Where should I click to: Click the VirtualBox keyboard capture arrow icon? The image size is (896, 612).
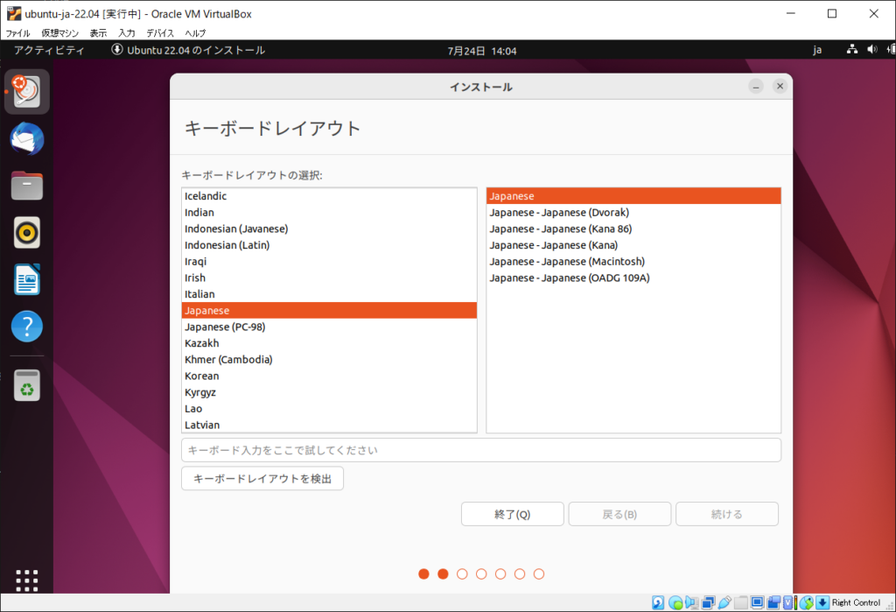pyautogui.click(x=822, y=602)
